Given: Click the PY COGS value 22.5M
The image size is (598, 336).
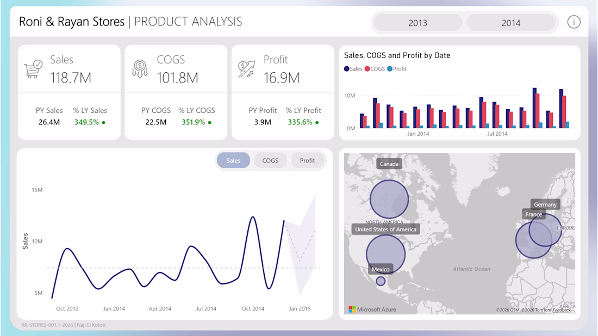Looking at the screenshot, I should click(155, 122).
